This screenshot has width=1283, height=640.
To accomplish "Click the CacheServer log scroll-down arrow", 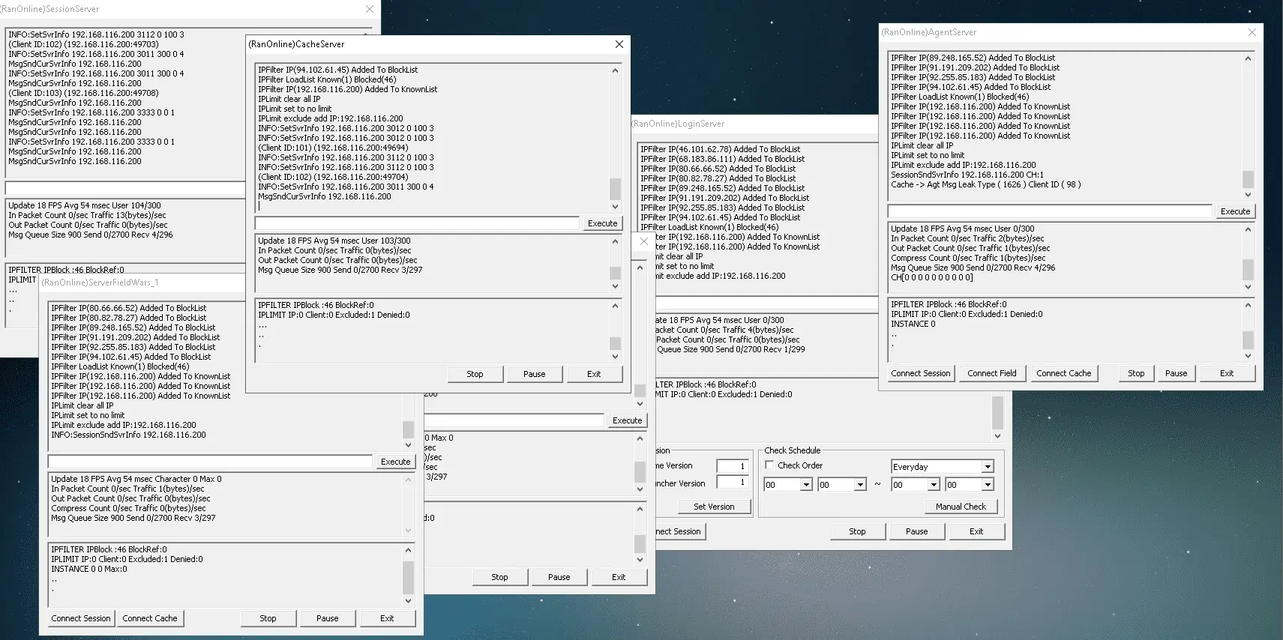I will tap(616, 207).
